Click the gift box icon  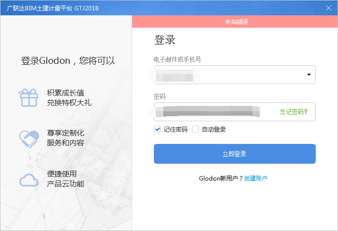(28, 98)
